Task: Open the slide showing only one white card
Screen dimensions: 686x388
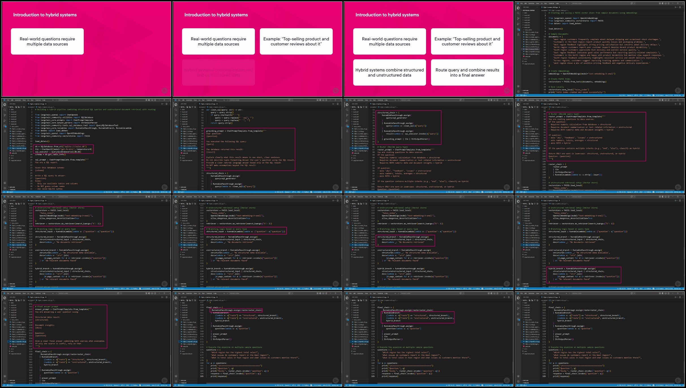Action: [86, 49]
